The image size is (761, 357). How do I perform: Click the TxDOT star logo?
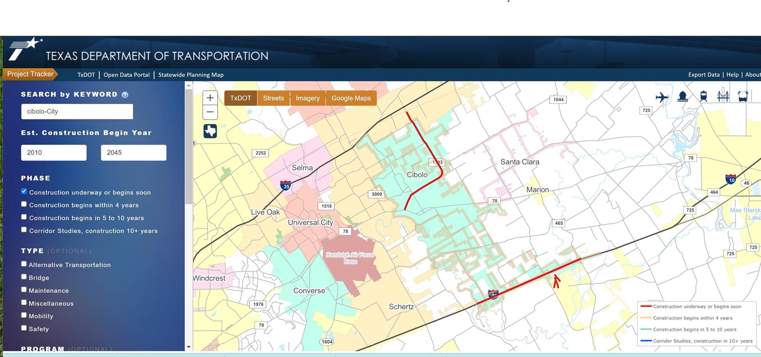(25, 49)
